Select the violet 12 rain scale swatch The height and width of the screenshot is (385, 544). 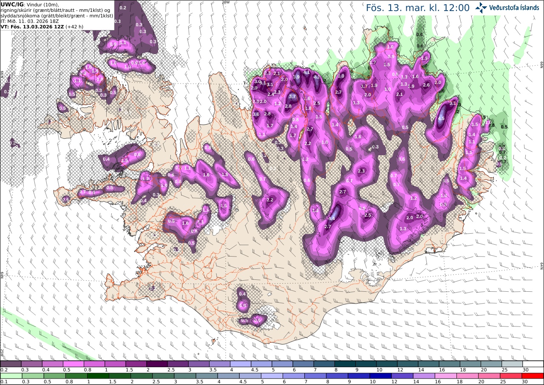click(402, 376)
